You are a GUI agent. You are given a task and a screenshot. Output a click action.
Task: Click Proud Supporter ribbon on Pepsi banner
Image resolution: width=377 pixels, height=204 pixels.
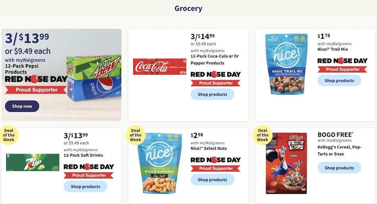pos(36,90)
